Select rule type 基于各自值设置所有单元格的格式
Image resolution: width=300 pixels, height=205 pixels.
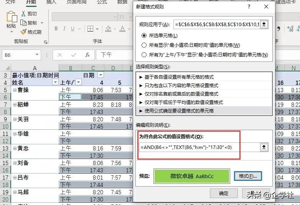pos(204,77)
